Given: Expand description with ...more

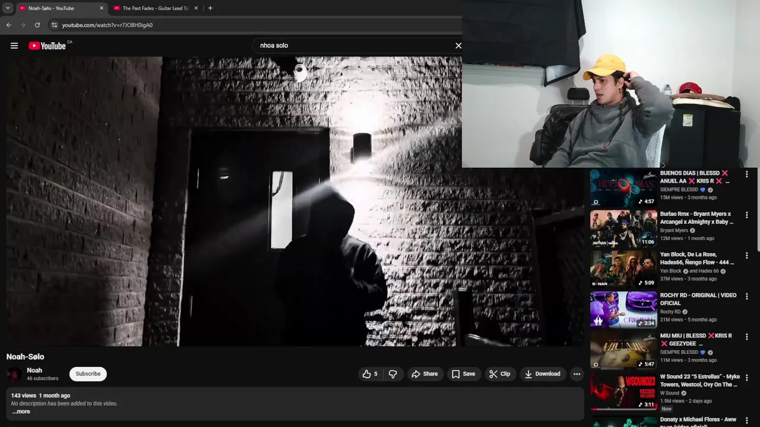Looking at the screenshot, I should pos(21,412).
